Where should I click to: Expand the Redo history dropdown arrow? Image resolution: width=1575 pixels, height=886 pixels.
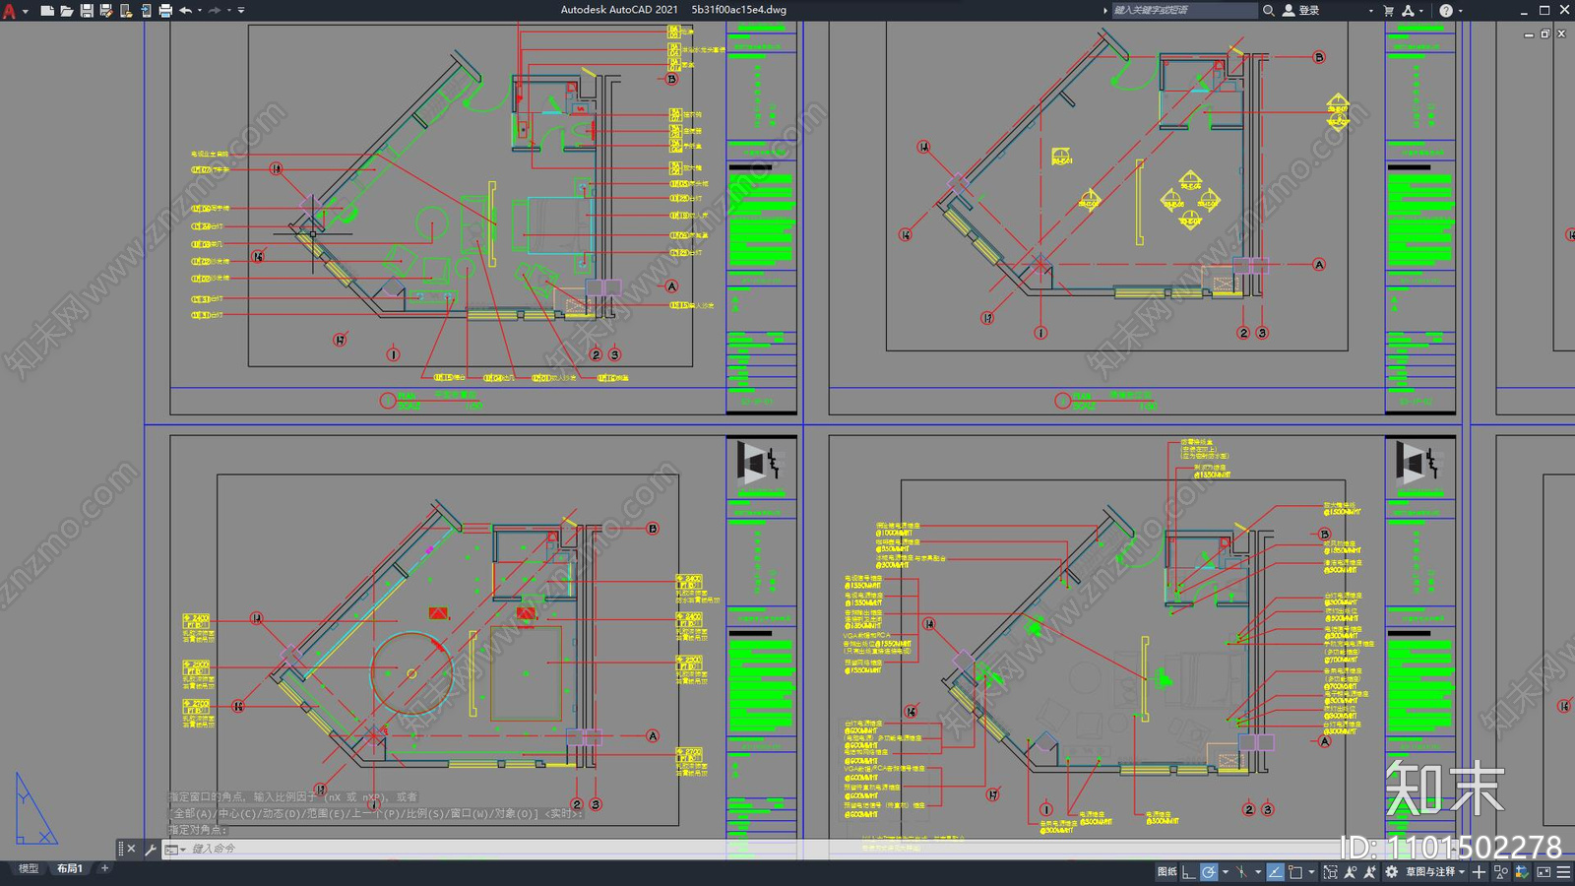229,11
